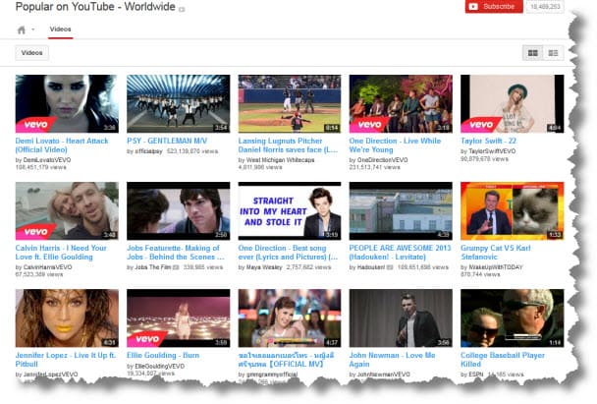597x404 pixels.
Task: Click Jobs Featurette- Making of Jobs title
Action: (176, 253)
